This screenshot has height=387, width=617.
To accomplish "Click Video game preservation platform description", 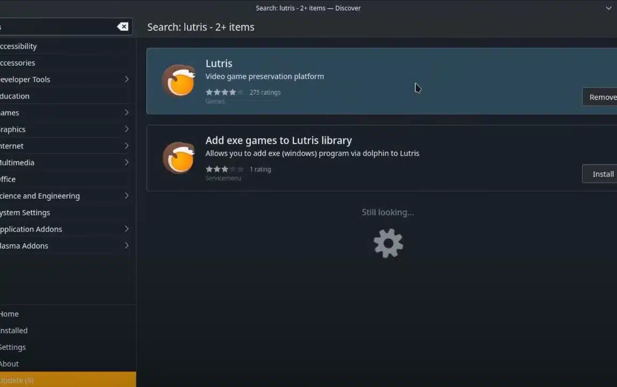I will coord(265,76).
